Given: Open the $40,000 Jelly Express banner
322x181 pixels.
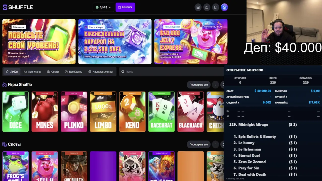Looking at the screenshot, I should click(191, 41).
